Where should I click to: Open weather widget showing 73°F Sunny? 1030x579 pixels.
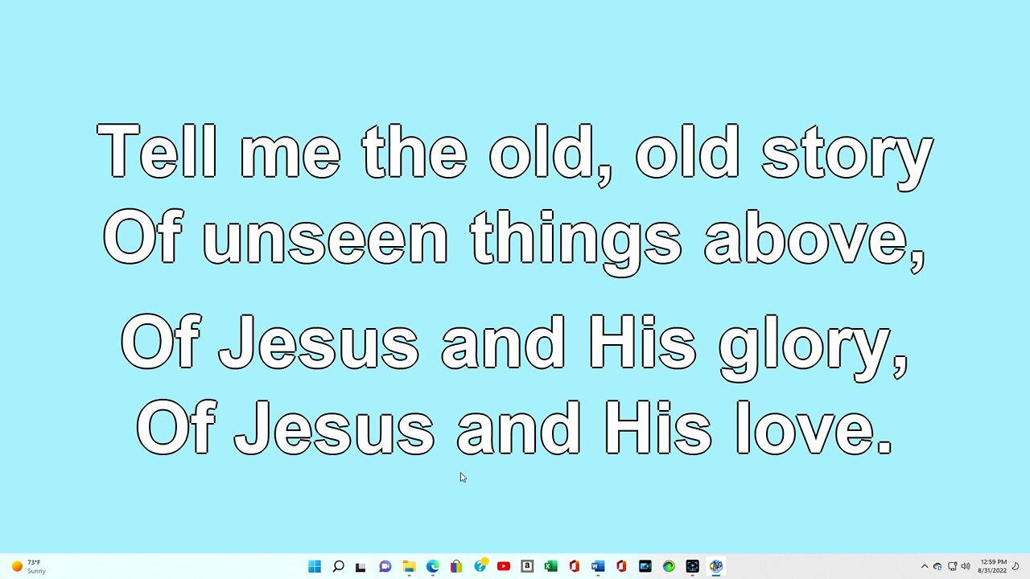pos(29,566)
